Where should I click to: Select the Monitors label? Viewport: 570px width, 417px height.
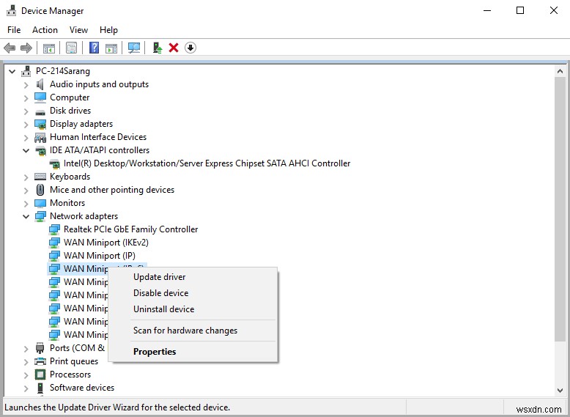point(67,203)
